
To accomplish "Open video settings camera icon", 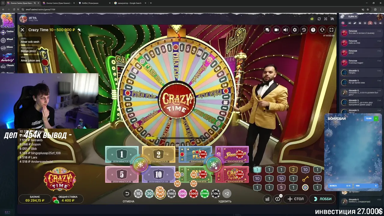I will 276,30.
